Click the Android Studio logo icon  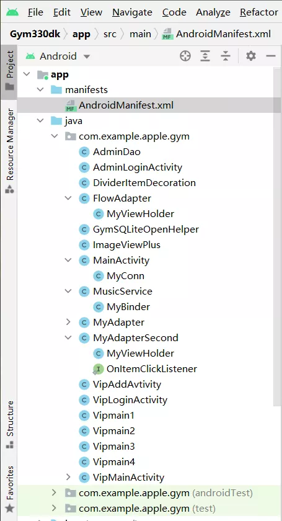(x=12, y=12)
